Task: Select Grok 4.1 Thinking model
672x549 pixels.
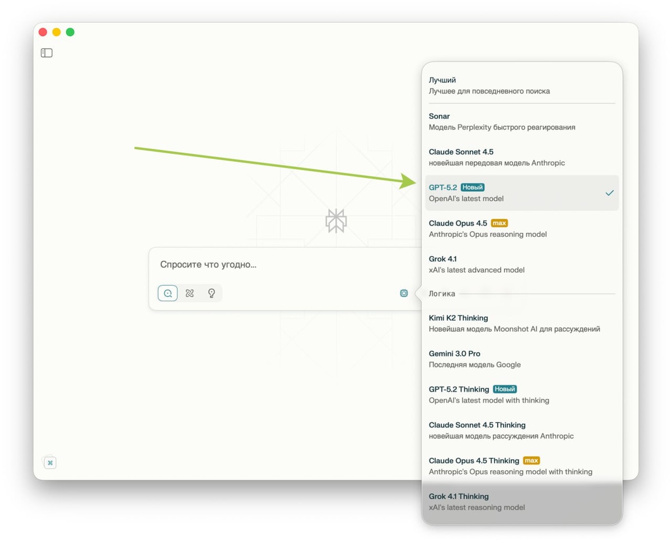Action: 522,502
